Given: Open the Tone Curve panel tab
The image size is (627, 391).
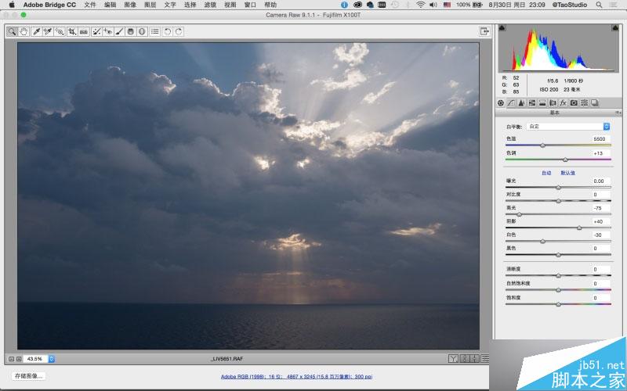Looking at the screenshot, I should click(x=511, y=103).
